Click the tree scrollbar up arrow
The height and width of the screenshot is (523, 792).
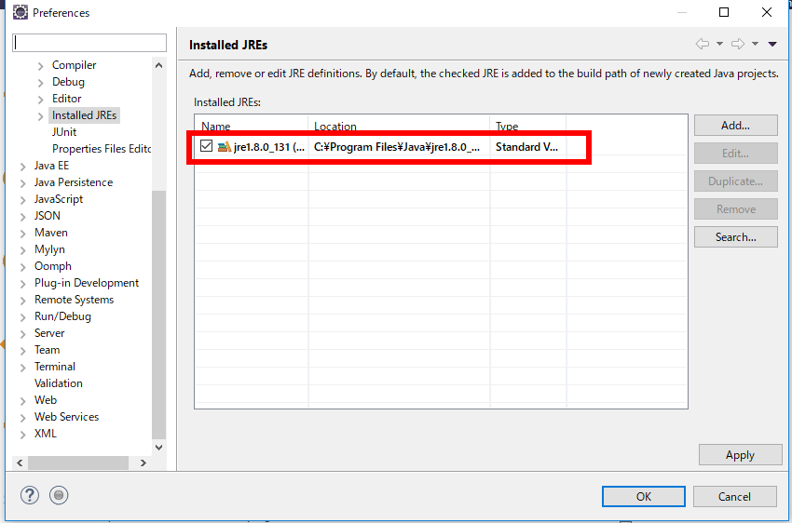tap(158, 65)
